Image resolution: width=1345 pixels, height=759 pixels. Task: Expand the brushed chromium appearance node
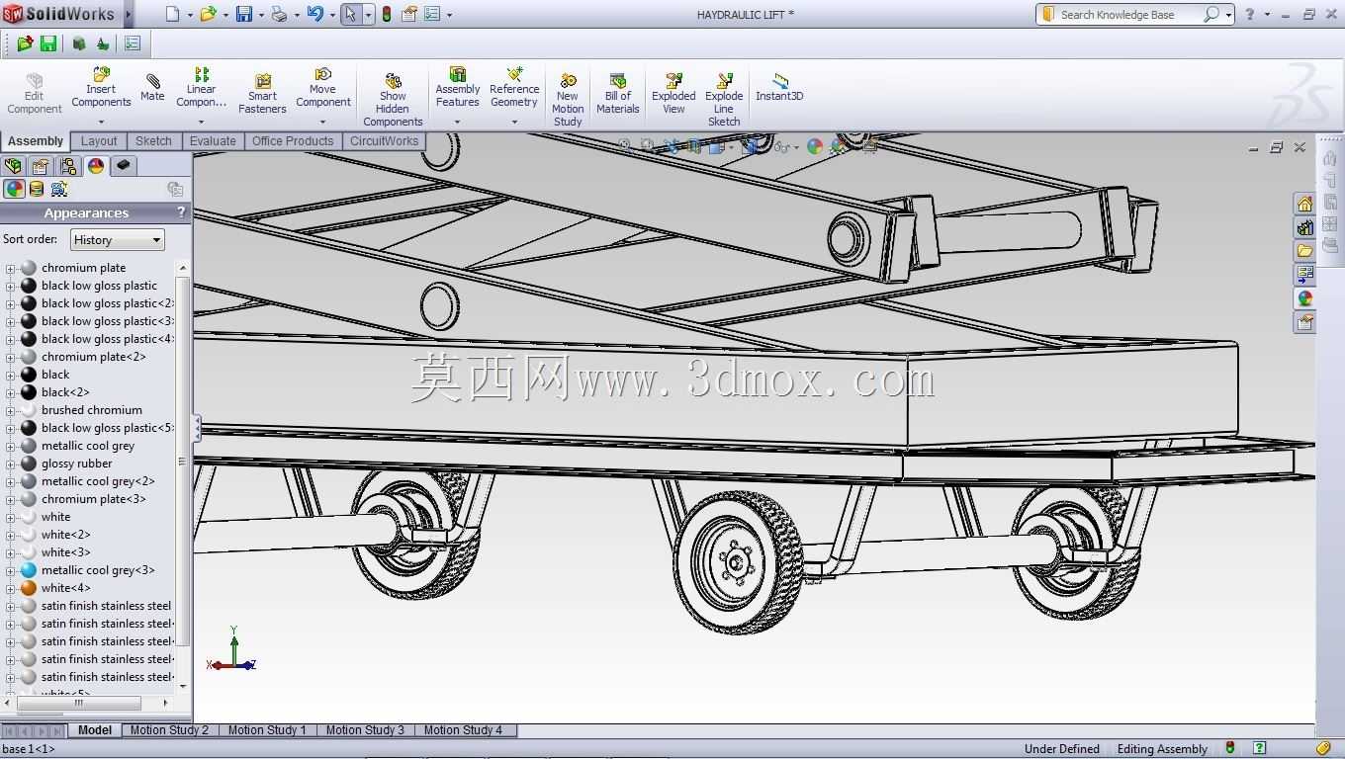(10, 410)
